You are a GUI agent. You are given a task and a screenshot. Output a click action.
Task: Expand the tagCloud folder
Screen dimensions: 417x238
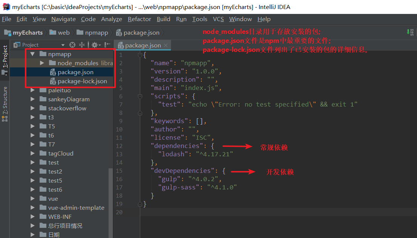tap(32, 153)
